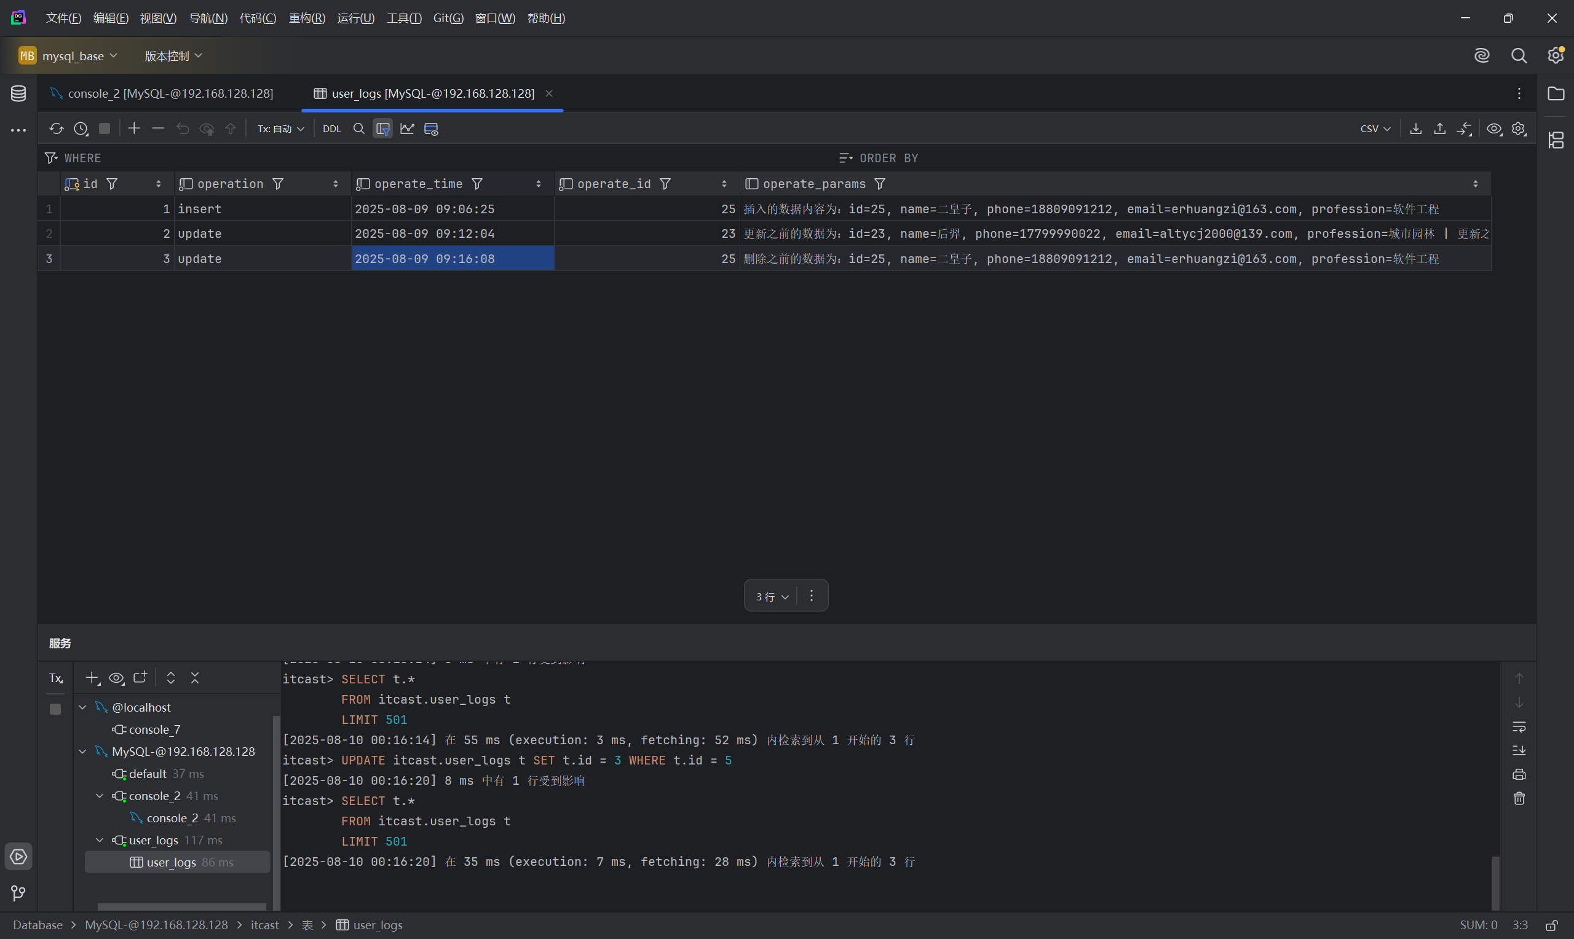
Task: Toggle the eye view options icon
Action: pos(1494,128)
